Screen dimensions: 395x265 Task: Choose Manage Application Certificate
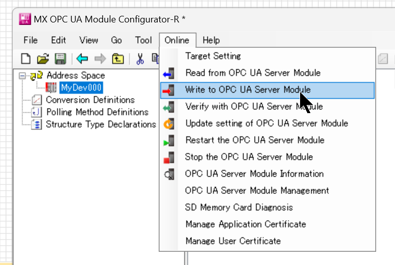pos(267,224)
